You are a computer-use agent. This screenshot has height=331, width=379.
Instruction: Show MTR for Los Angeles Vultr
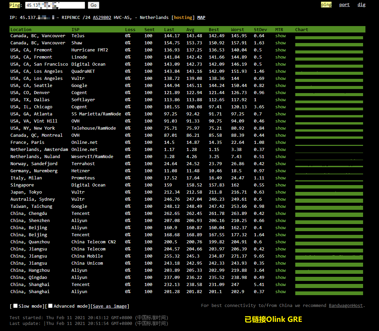[280, 79]
